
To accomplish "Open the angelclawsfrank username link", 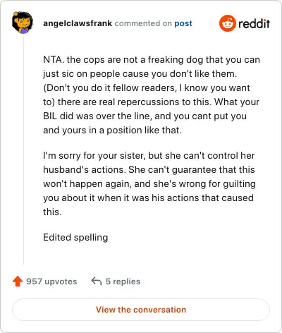I will [x=78, y=23].
